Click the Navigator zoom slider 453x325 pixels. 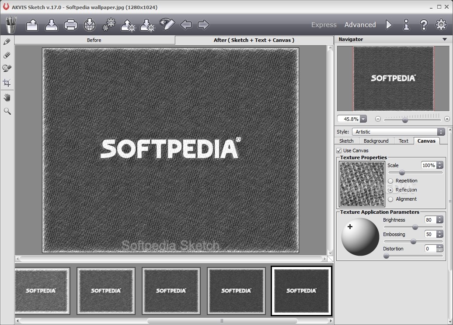click(412, 120)
